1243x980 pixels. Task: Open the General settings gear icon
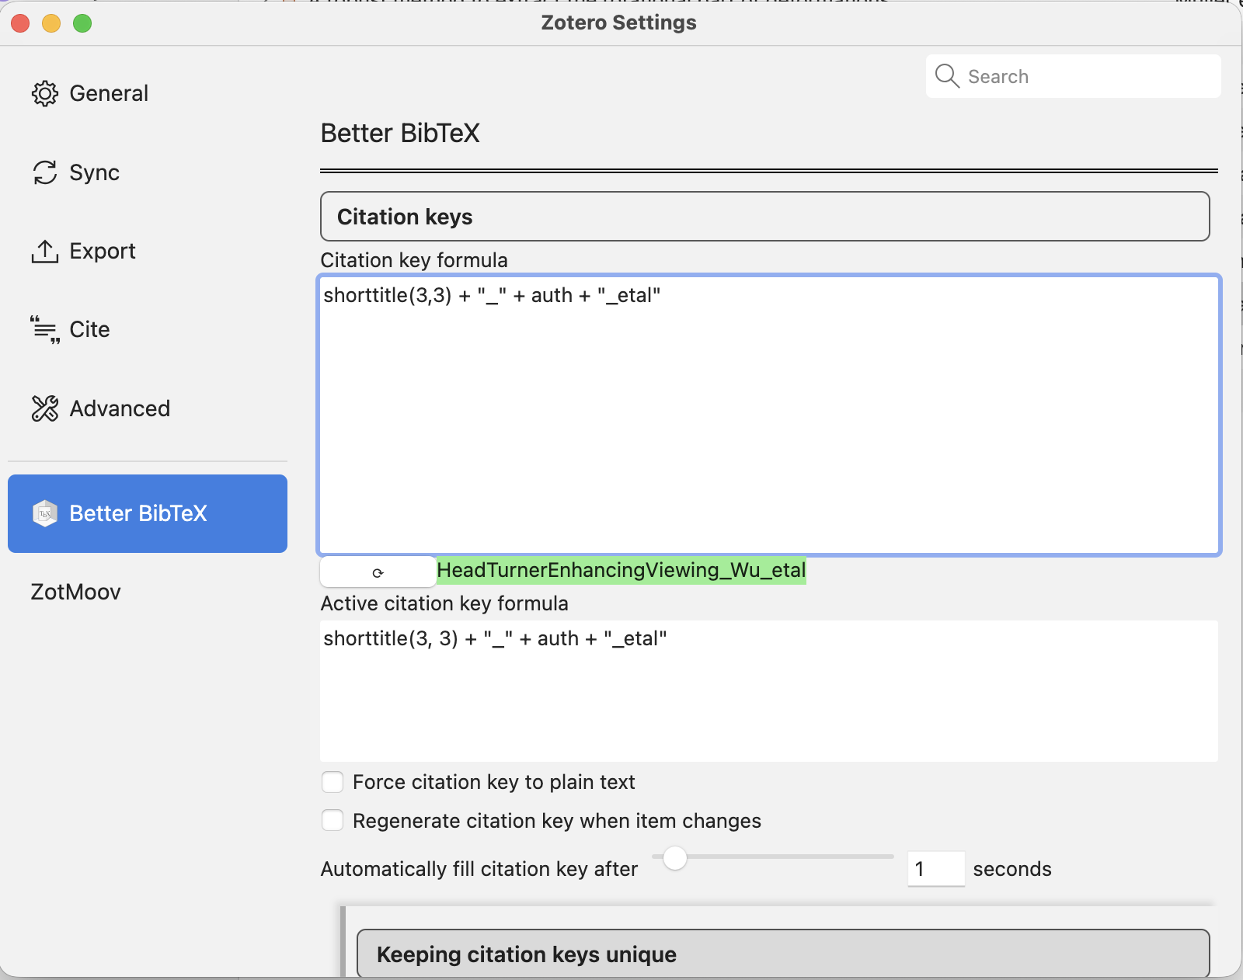[x=45, y=93]
